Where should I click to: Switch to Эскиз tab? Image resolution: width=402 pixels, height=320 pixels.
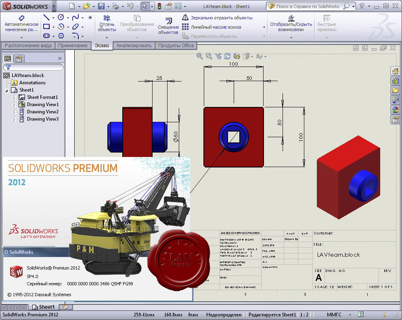pyautogui.click(x=102, y=45)
